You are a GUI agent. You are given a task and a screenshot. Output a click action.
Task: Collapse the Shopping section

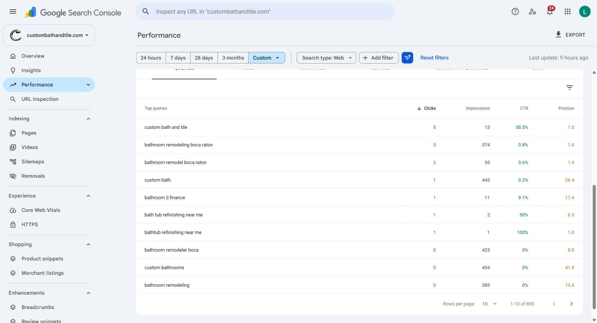point(88,244)
